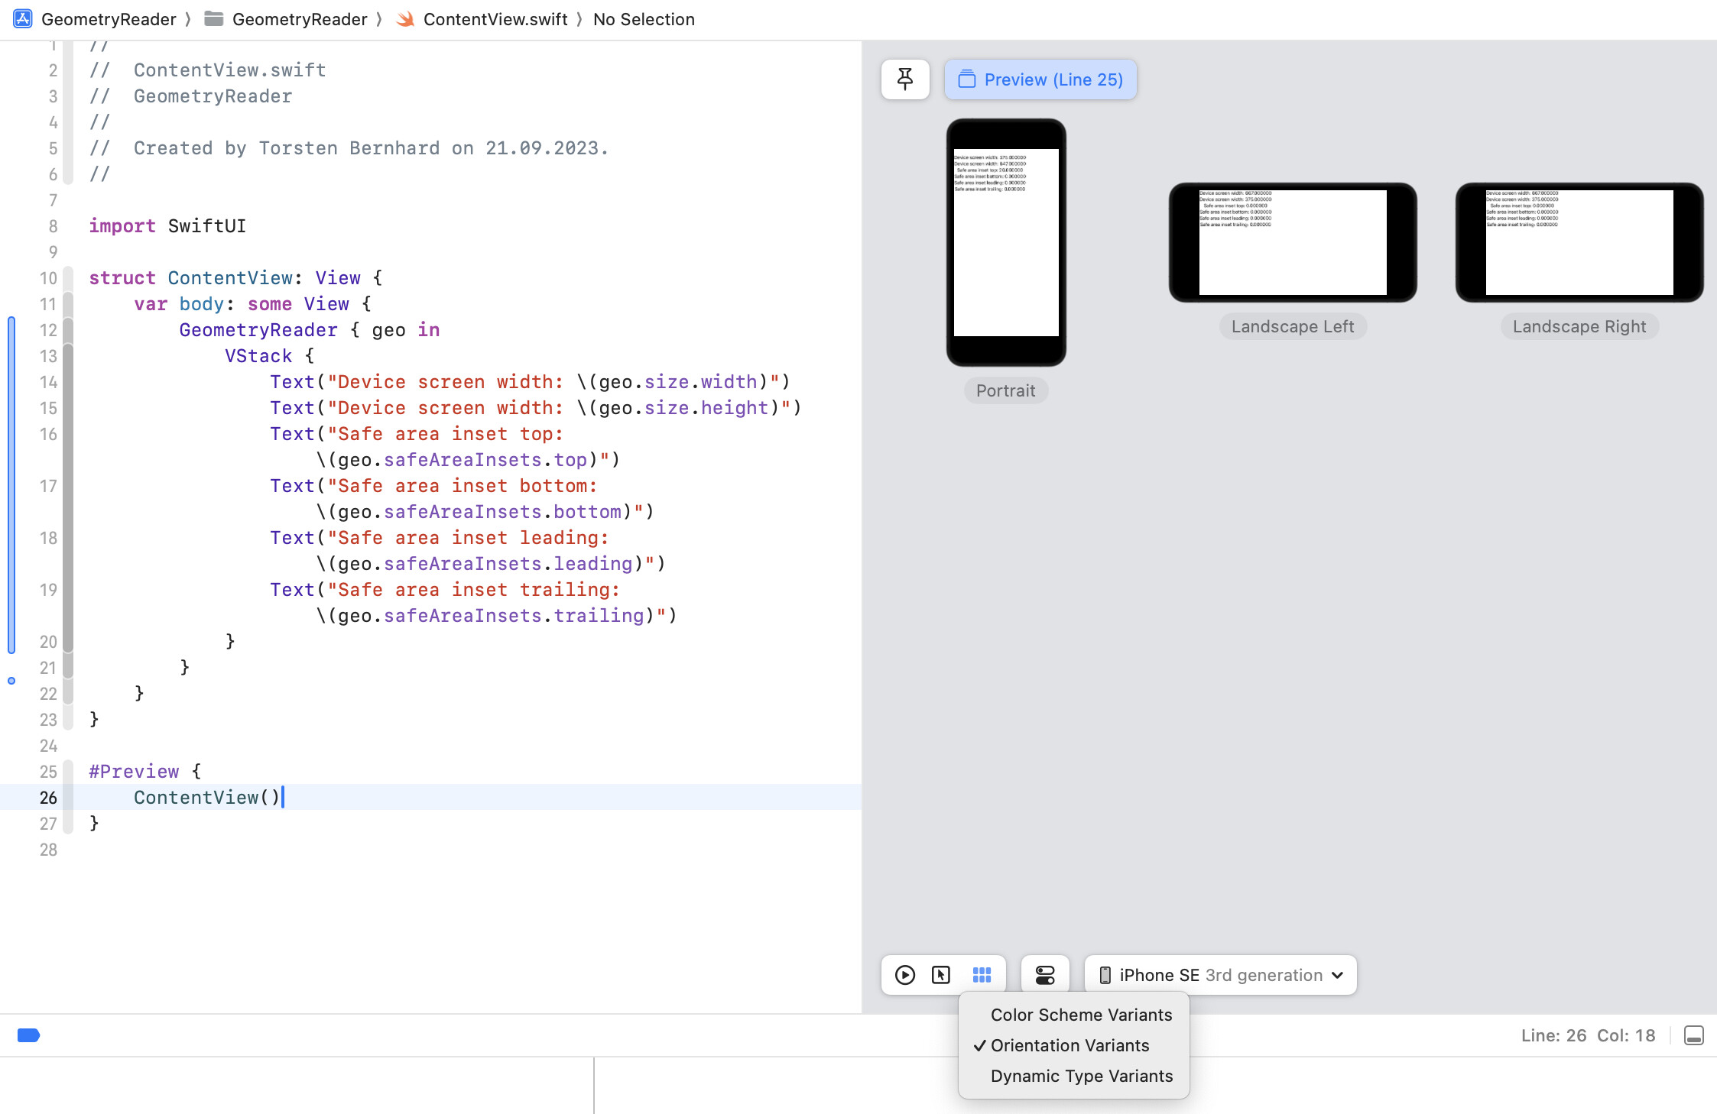
Task: Click the Landscape Right label
Action: pyautogui.click(x=1579, y=326)
